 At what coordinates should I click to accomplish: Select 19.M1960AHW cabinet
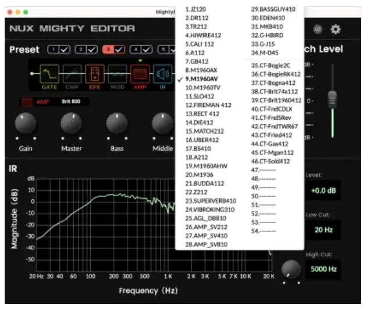(206, 166)
